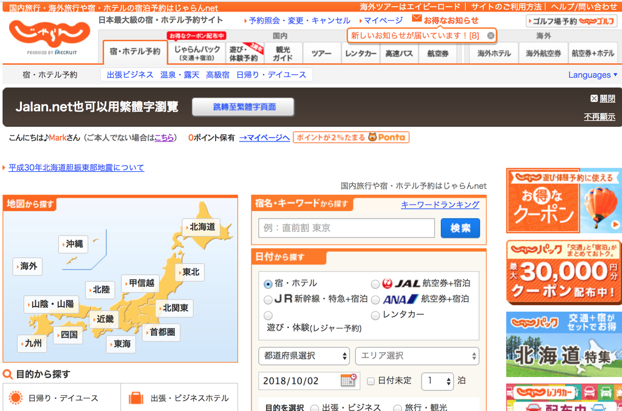Image resolution: width=622 pixels, height=411 pixels.
Task: Open the 海外ホテル tab
Action: [493, 53]
